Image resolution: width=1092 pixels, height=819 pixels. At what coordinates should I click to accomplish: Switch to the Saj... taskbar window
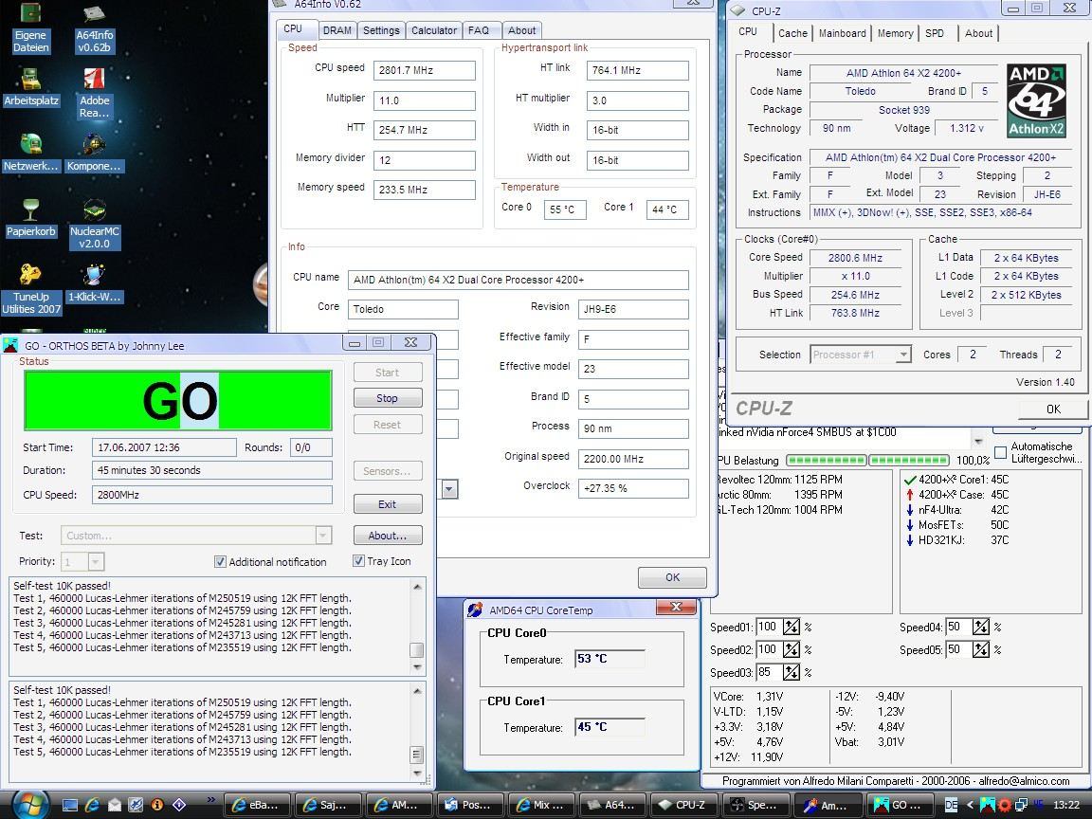pyautogui.click(x=327, y=805)
